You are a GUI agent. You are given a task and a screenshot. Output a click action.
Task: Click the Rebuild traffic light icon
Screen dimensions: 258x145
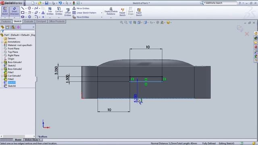[74, 3]
